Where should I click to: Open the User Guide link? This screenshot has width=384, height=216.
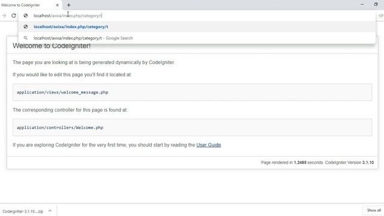pos(209,145)
